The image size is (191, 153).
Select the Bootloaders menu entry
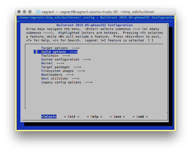tap(57, 75)
